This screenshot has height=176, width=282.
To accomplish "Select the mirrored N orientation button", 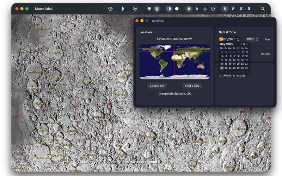I will 233,8.
